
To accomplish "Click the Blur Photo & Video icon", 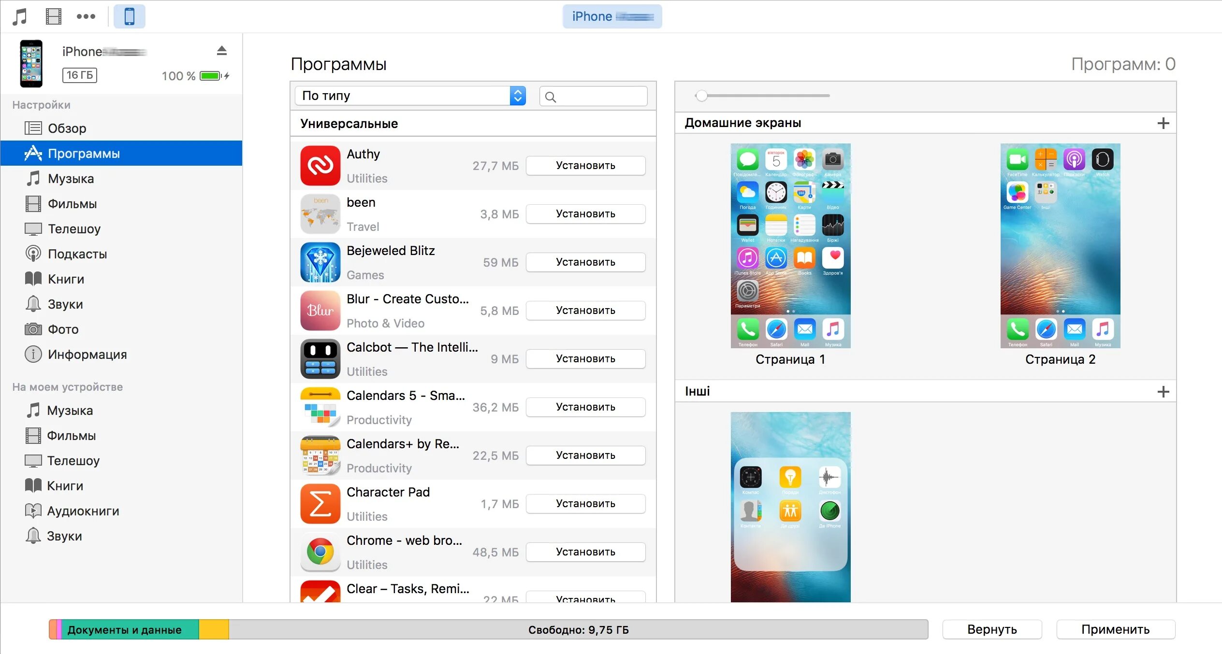I will pos(320,311).
